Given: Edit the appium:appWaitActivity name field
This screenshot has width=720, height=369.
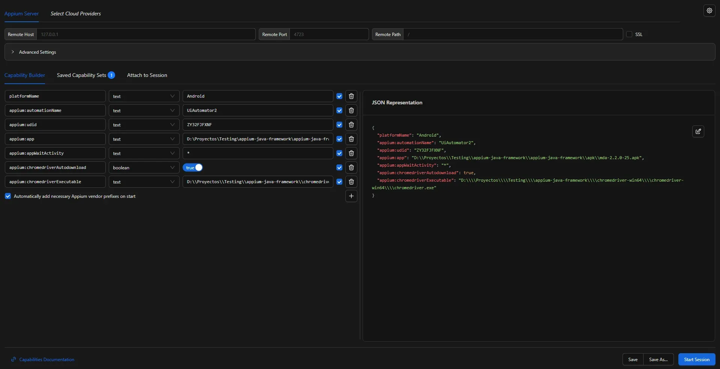Looking at the screenshot, I should tap(55, 153).
